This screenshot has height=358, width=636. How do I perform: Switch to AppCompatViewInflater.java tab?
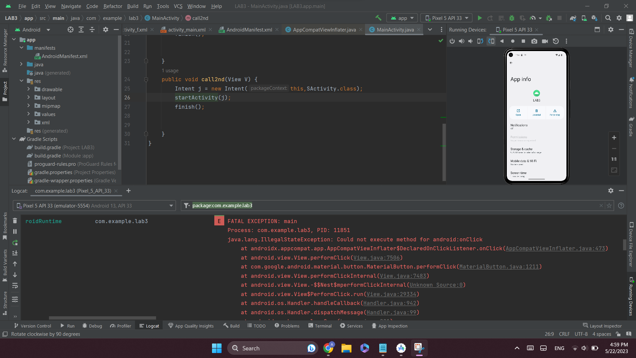(x=324, y=30)
